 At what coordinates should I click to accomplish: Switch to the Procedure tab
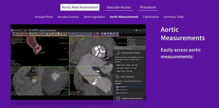click(148, 7)
